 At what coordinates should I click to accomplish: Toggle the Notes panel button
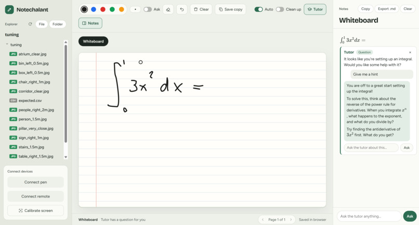(x=90, y=23)
